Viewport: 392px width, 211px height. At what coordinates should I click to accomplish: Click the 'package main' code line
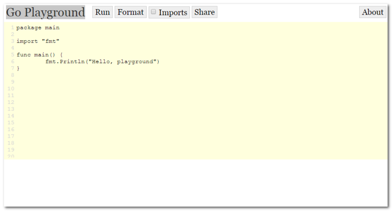38,27
